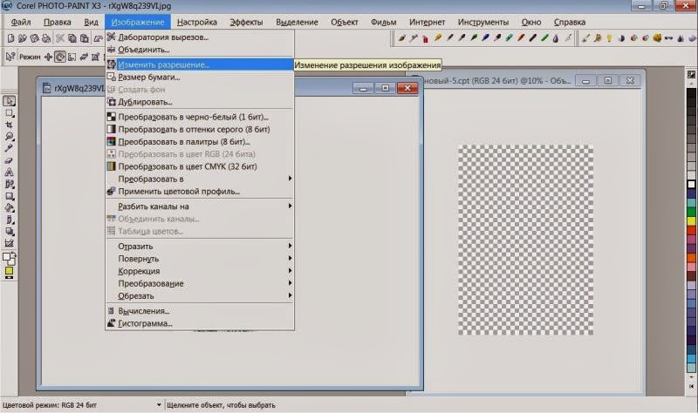Open Преобразовать в submenu
Image resolution: width=698 pixels, height=413 pixels.
(x=200, y=179)
